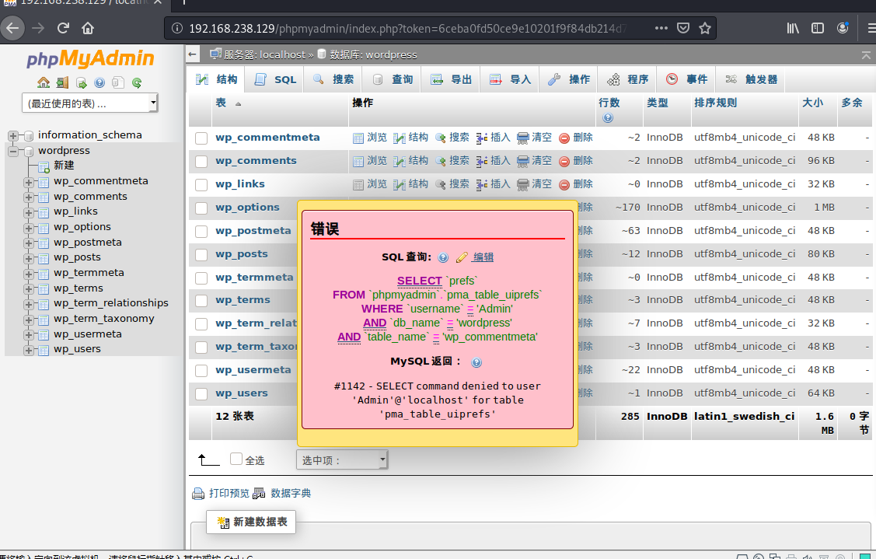Open the 触发器 triggers tab

pyautogui.click(x=752, y=79)
